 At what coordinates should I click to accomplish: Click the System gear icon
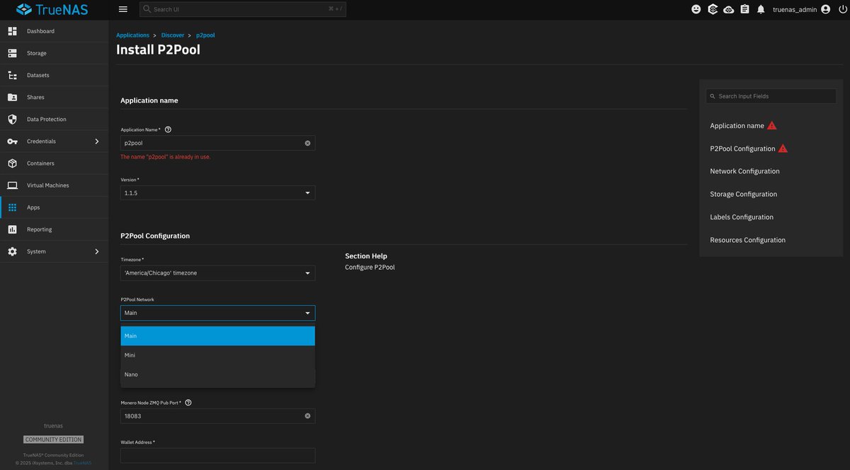(12, 251)
